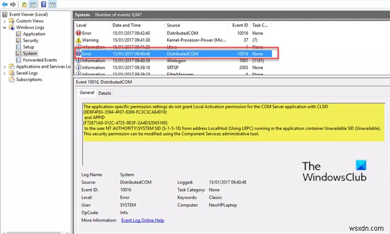Click the NewHPLaptop computer value
390x234 pixels.
(x=223, y=205)
